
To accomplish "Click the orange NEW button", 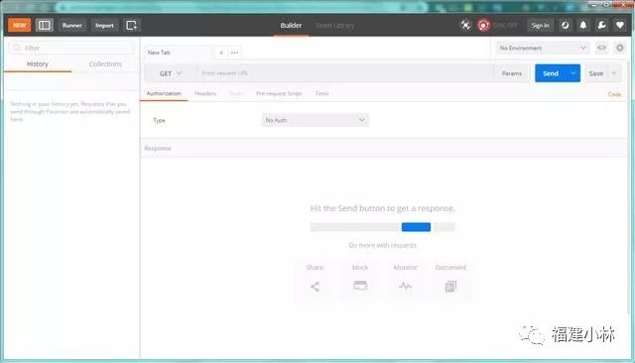I will click(x=20, y=25).
